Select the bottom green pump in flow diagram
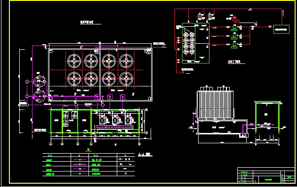This screenshot has height=187, width=297. [234, 46]
